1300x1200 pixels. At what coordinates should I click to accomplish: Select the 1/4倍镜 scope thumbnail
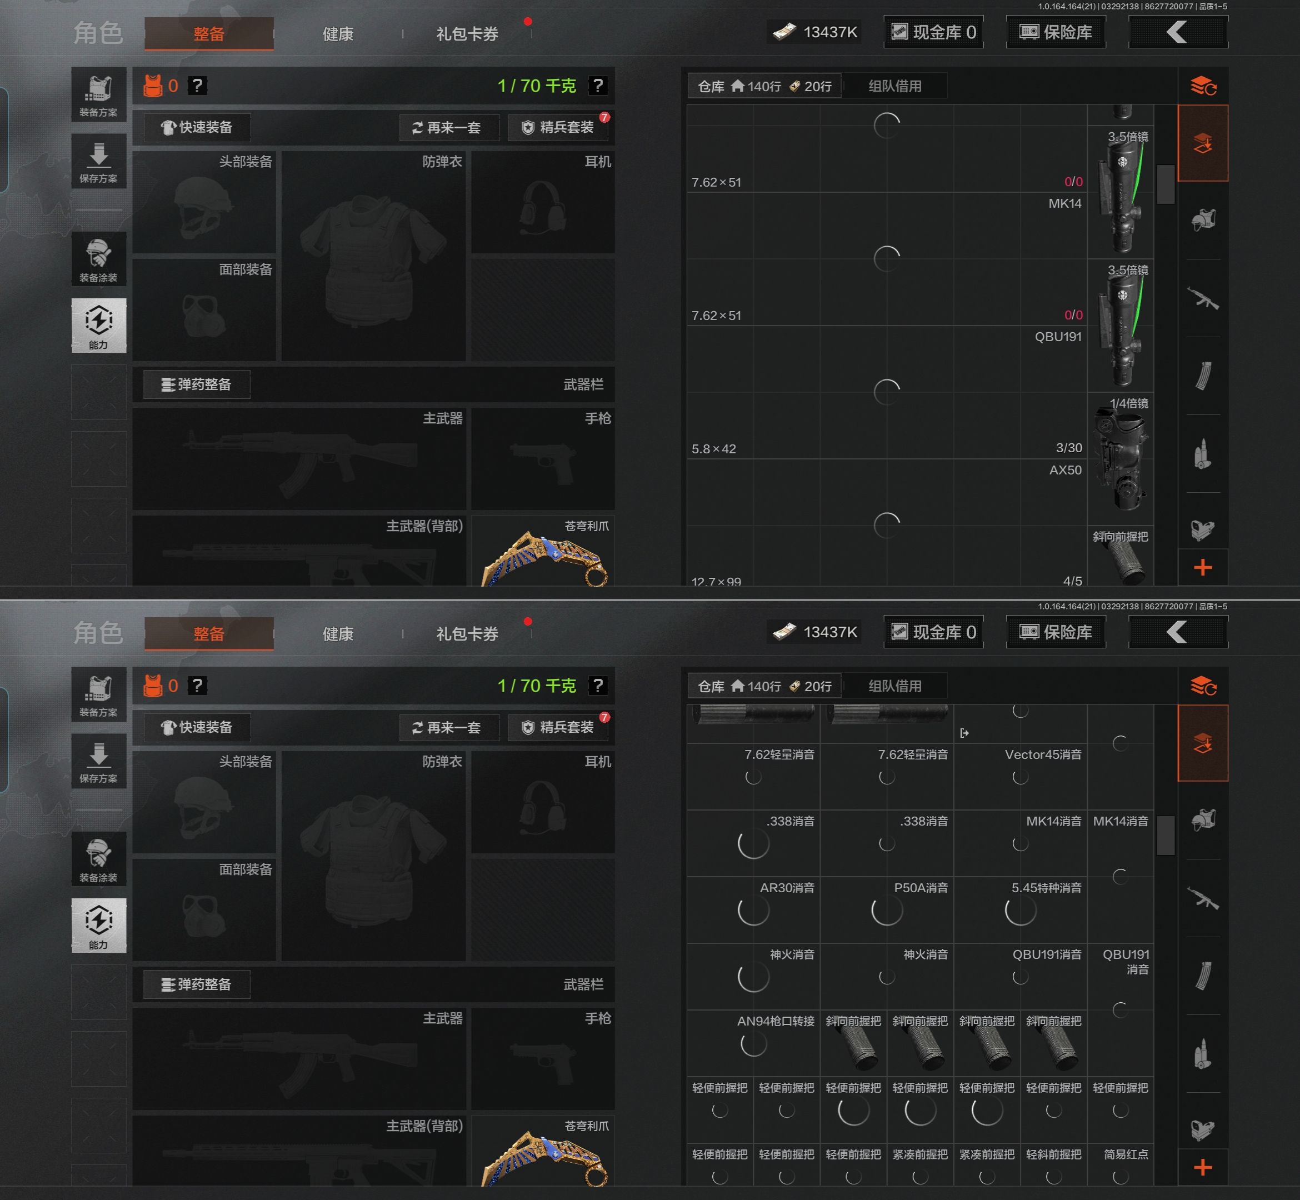click(1120, 458)
